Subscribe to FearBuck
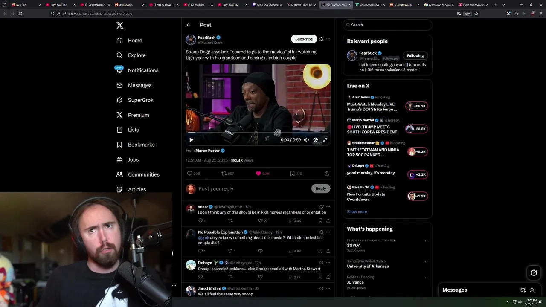 coord(304,39)
